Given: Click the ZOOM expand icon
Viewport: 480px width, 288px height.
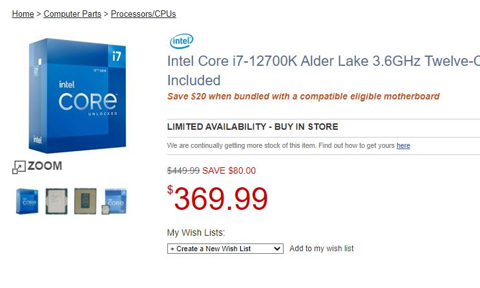Looking at the screenshot, I should [x=19, y=167].
